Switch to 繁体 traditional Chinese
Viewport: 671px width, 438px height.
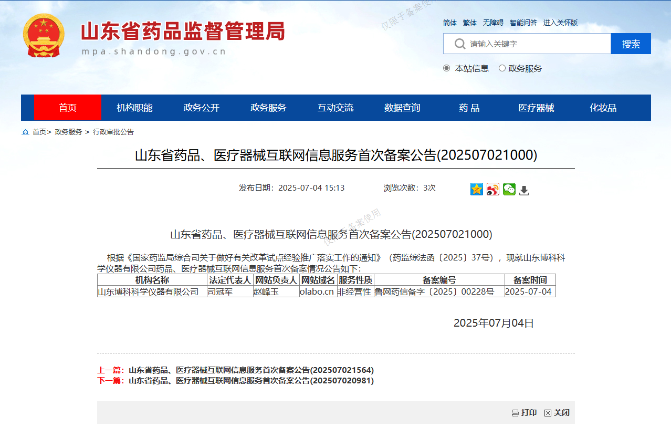click(469, 23)
